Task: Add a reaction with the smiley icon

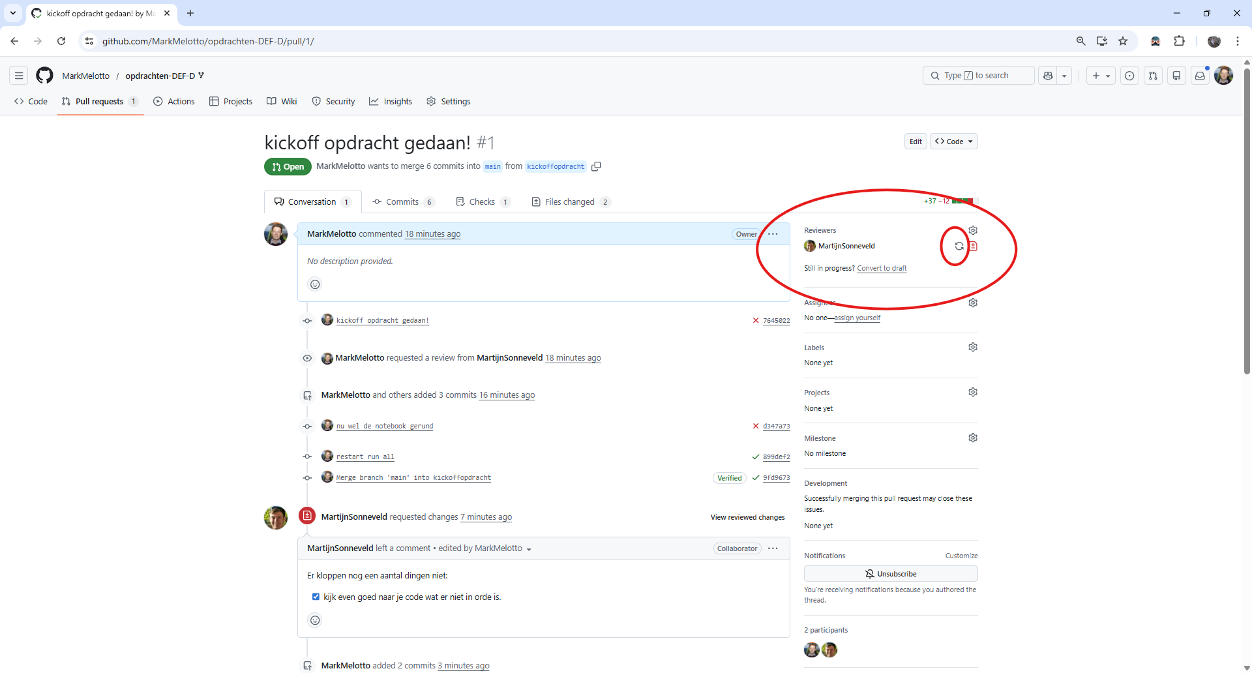Action: coord(315,284)
